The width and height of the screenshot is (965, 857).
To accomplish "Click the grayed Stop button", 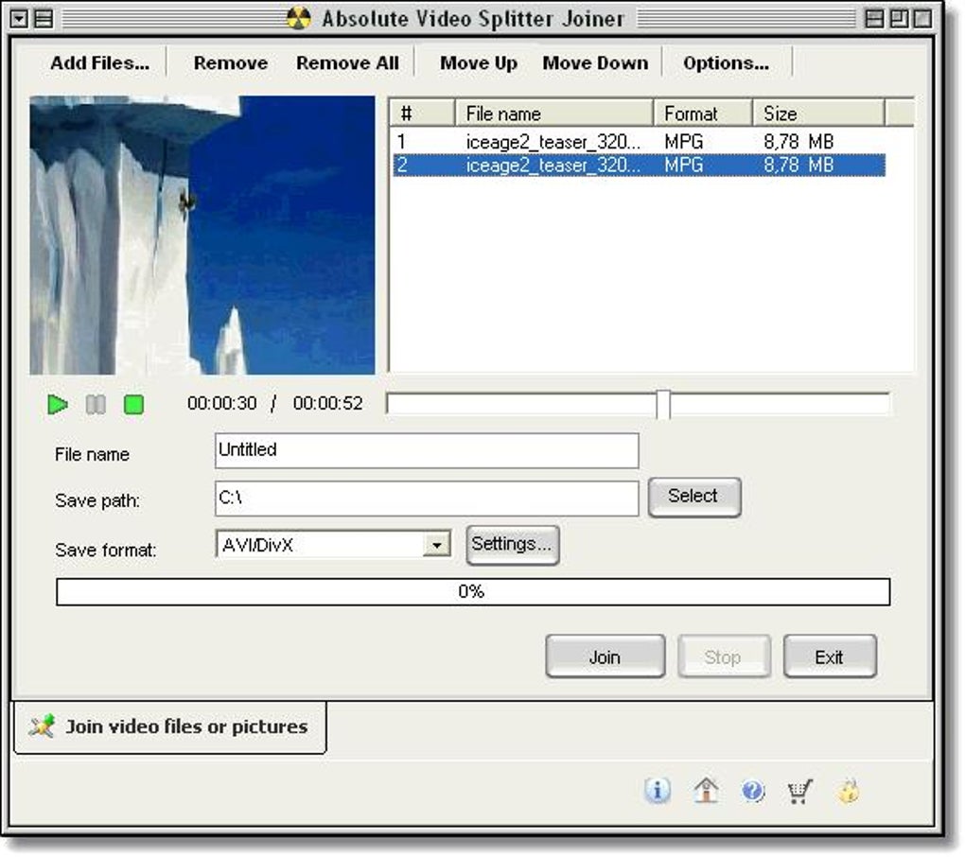I will (724, 657).
